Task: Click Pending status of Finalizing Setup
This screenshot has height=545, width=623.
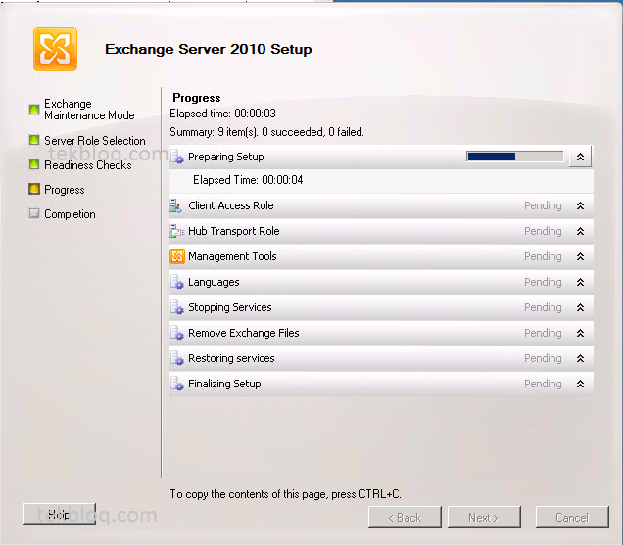Action: tap(543, 384)
